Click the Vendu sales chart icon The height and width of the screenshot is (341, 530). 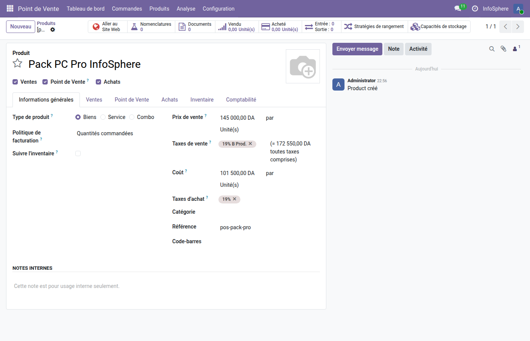222,27
